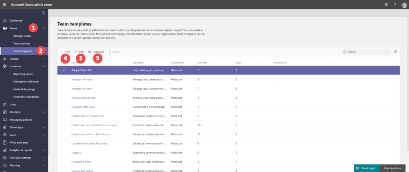Open the user profile avatar
This screenshot has height=172, width=409.
(404, 4)
